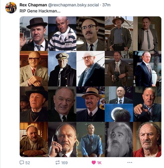Open black-and-white photo of bearded man
164x168 pixels.
pos(119,139)
